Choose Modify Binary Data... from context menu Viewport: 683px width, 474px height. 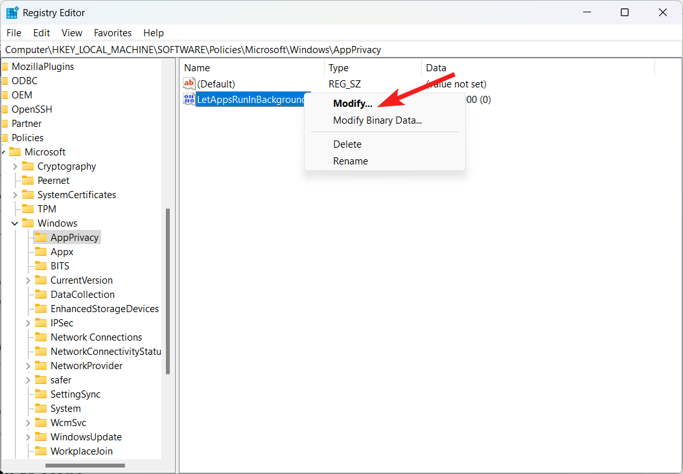coord(385,120)
